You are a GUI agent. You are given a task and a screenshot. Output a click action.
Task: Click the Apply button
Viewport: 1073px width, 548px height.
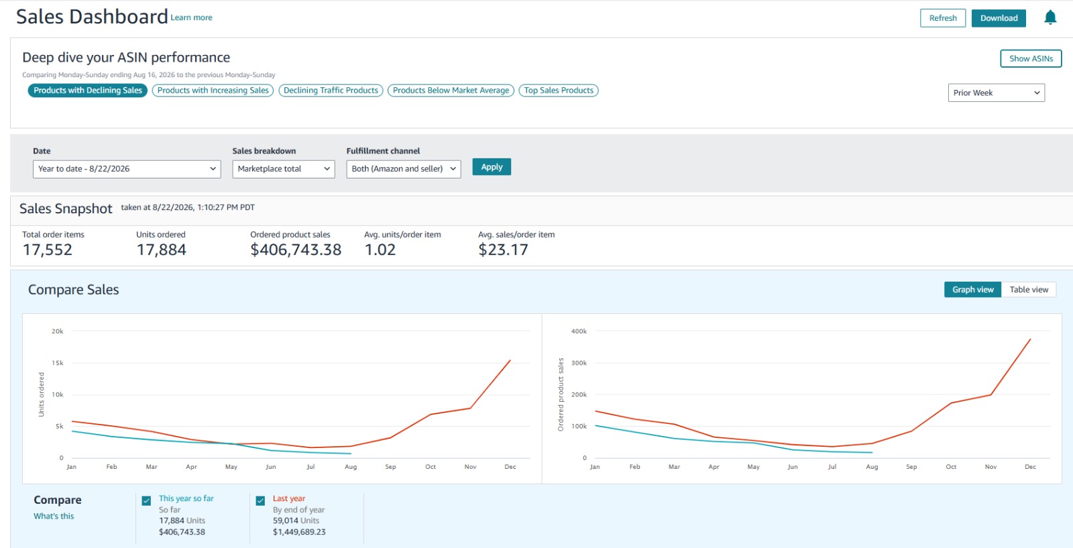tap(492, 167)
